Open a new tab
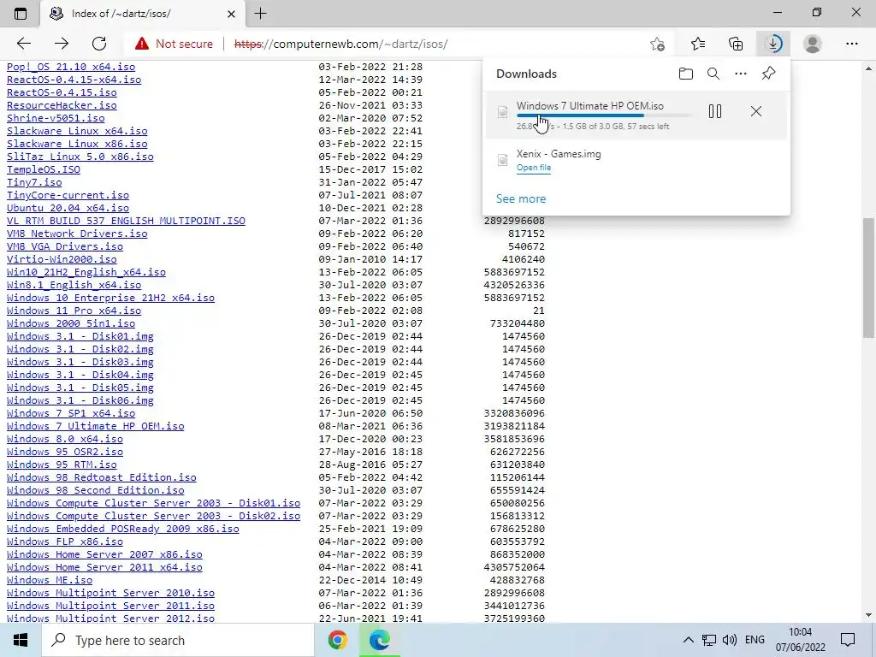This screenshot has width=876, height=657. pos(260,14)
